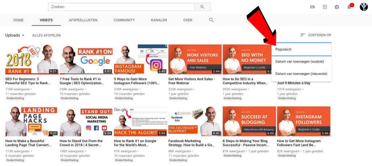The image size is (372, 166).
Task: Choose Datum van toevoegen (nieuwste)
Action: pos(301,74)
